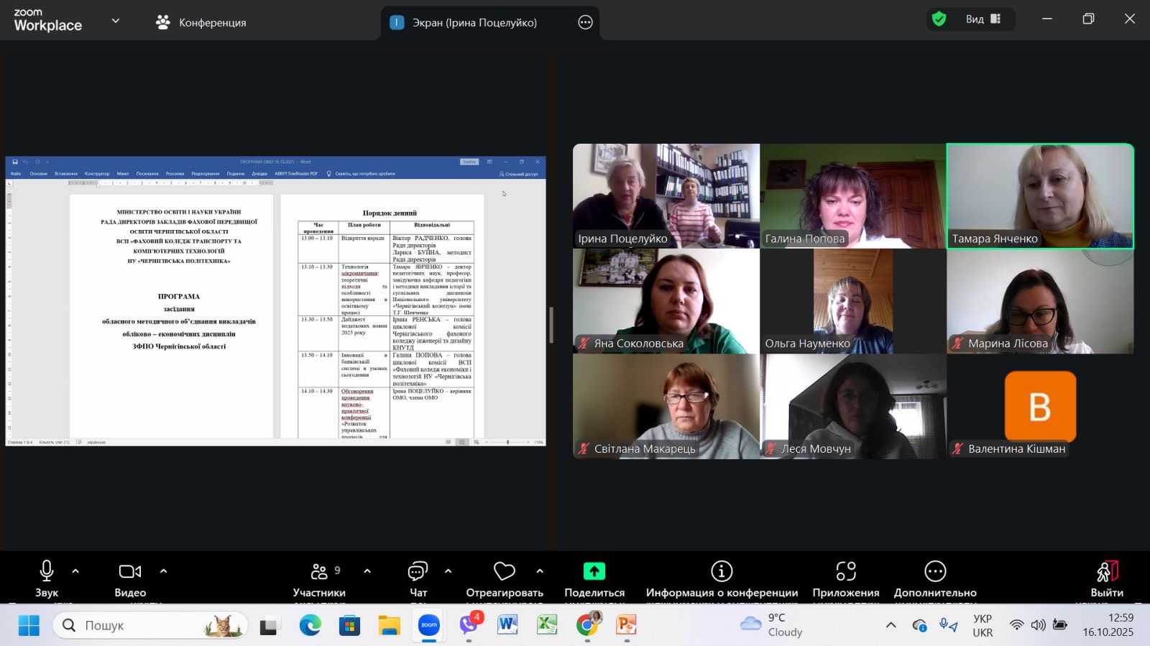Click the green Share screen icon
1150x646 pixels.
pos(594,572)
